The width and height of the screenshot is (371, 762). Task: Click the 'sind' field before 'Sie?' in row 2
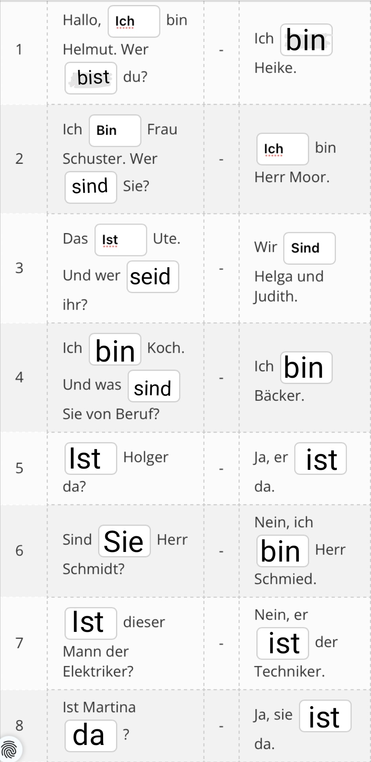(91, 187)
